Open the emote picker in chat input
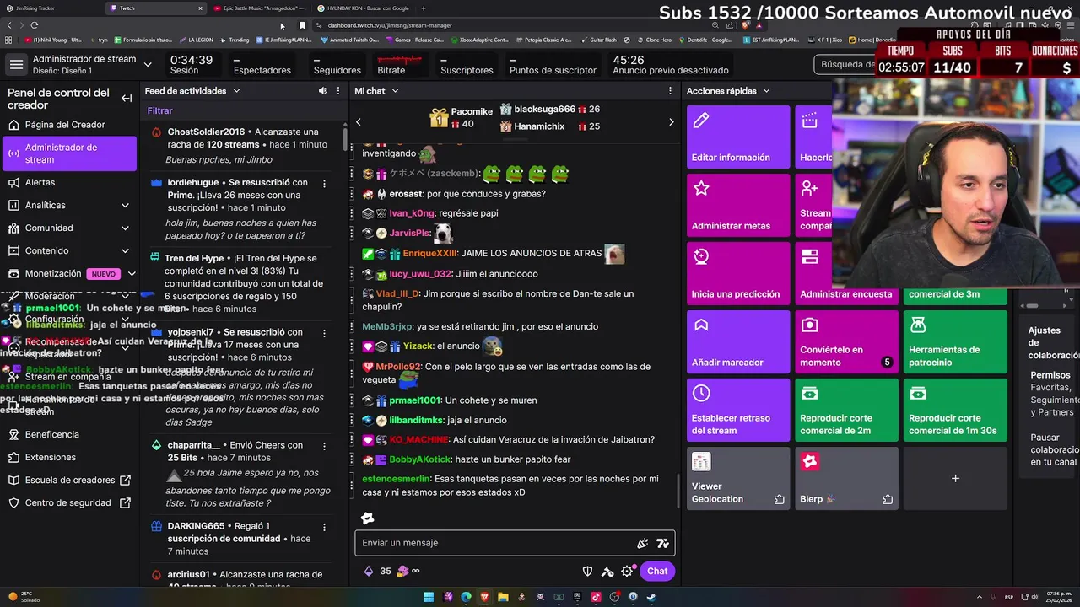 662,543
